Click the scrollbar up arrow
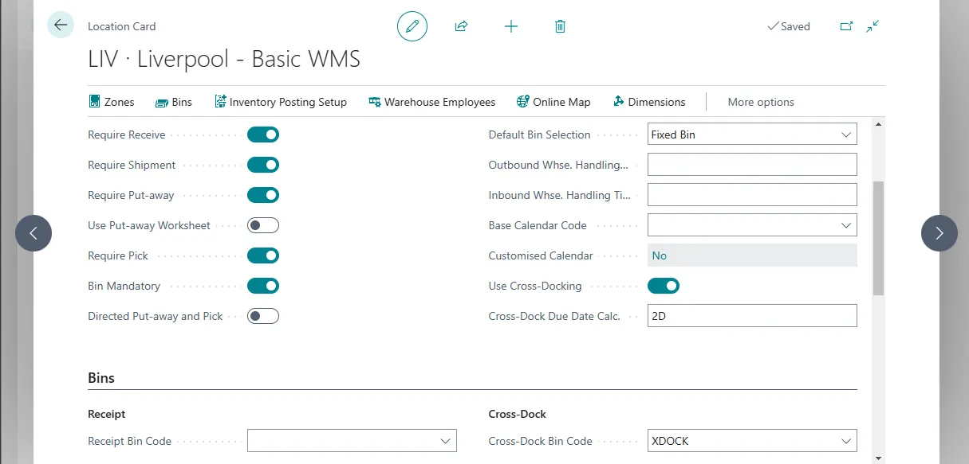 click(879, 124)
